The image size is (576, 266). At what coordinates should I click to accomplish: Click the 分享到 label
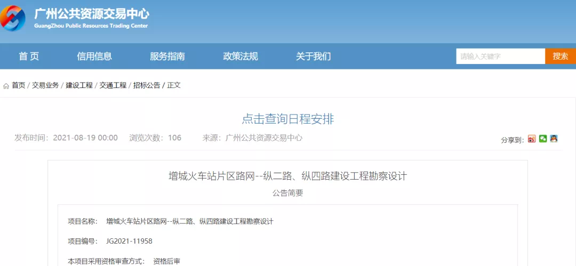pyautogui.click(x=512, y=140)
